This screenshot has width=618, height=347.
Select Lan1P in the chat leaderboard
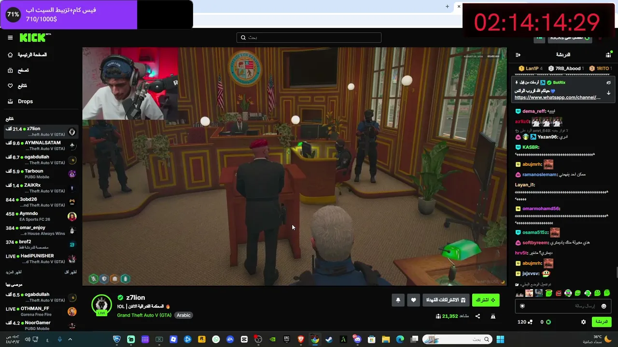coord(531,68)
